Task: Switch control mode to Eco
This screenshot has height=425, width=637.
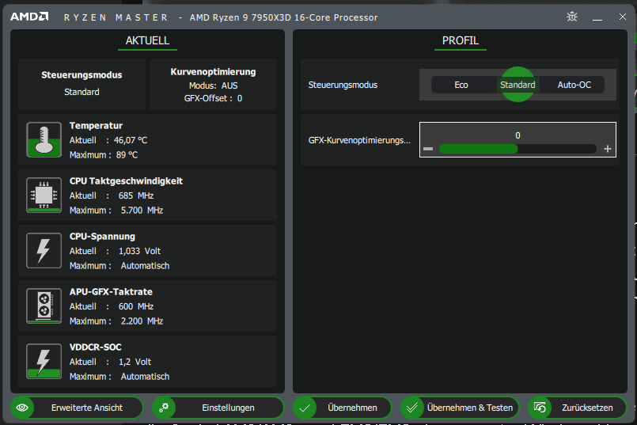Action: [461, 85]
